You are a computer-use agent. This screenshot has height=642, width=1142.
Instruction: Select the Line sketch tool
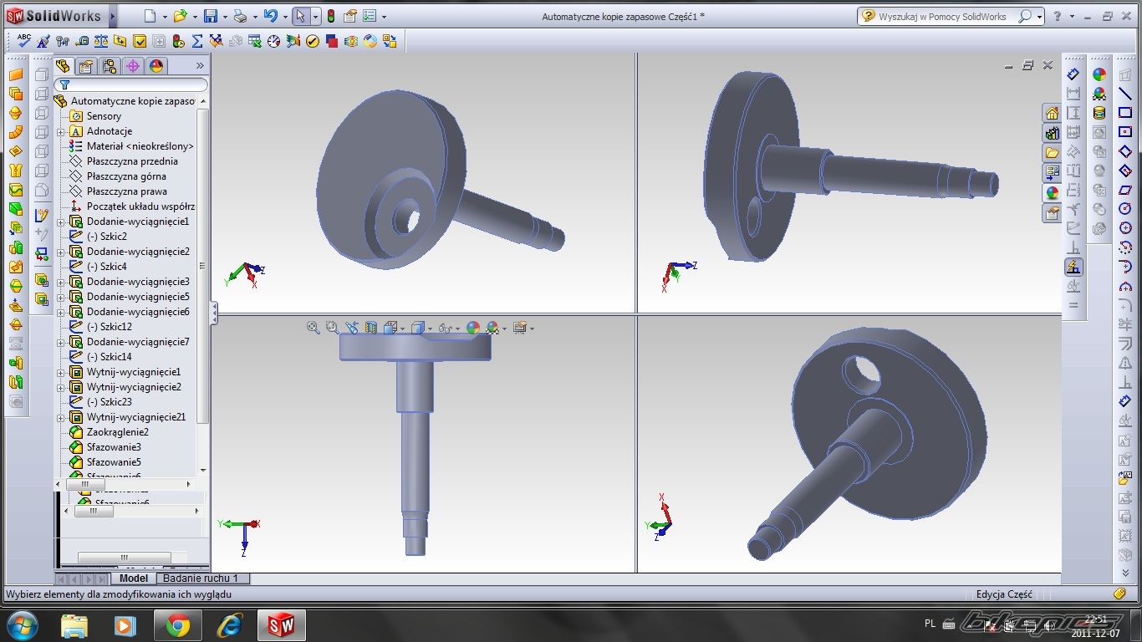pos(1125,94)
